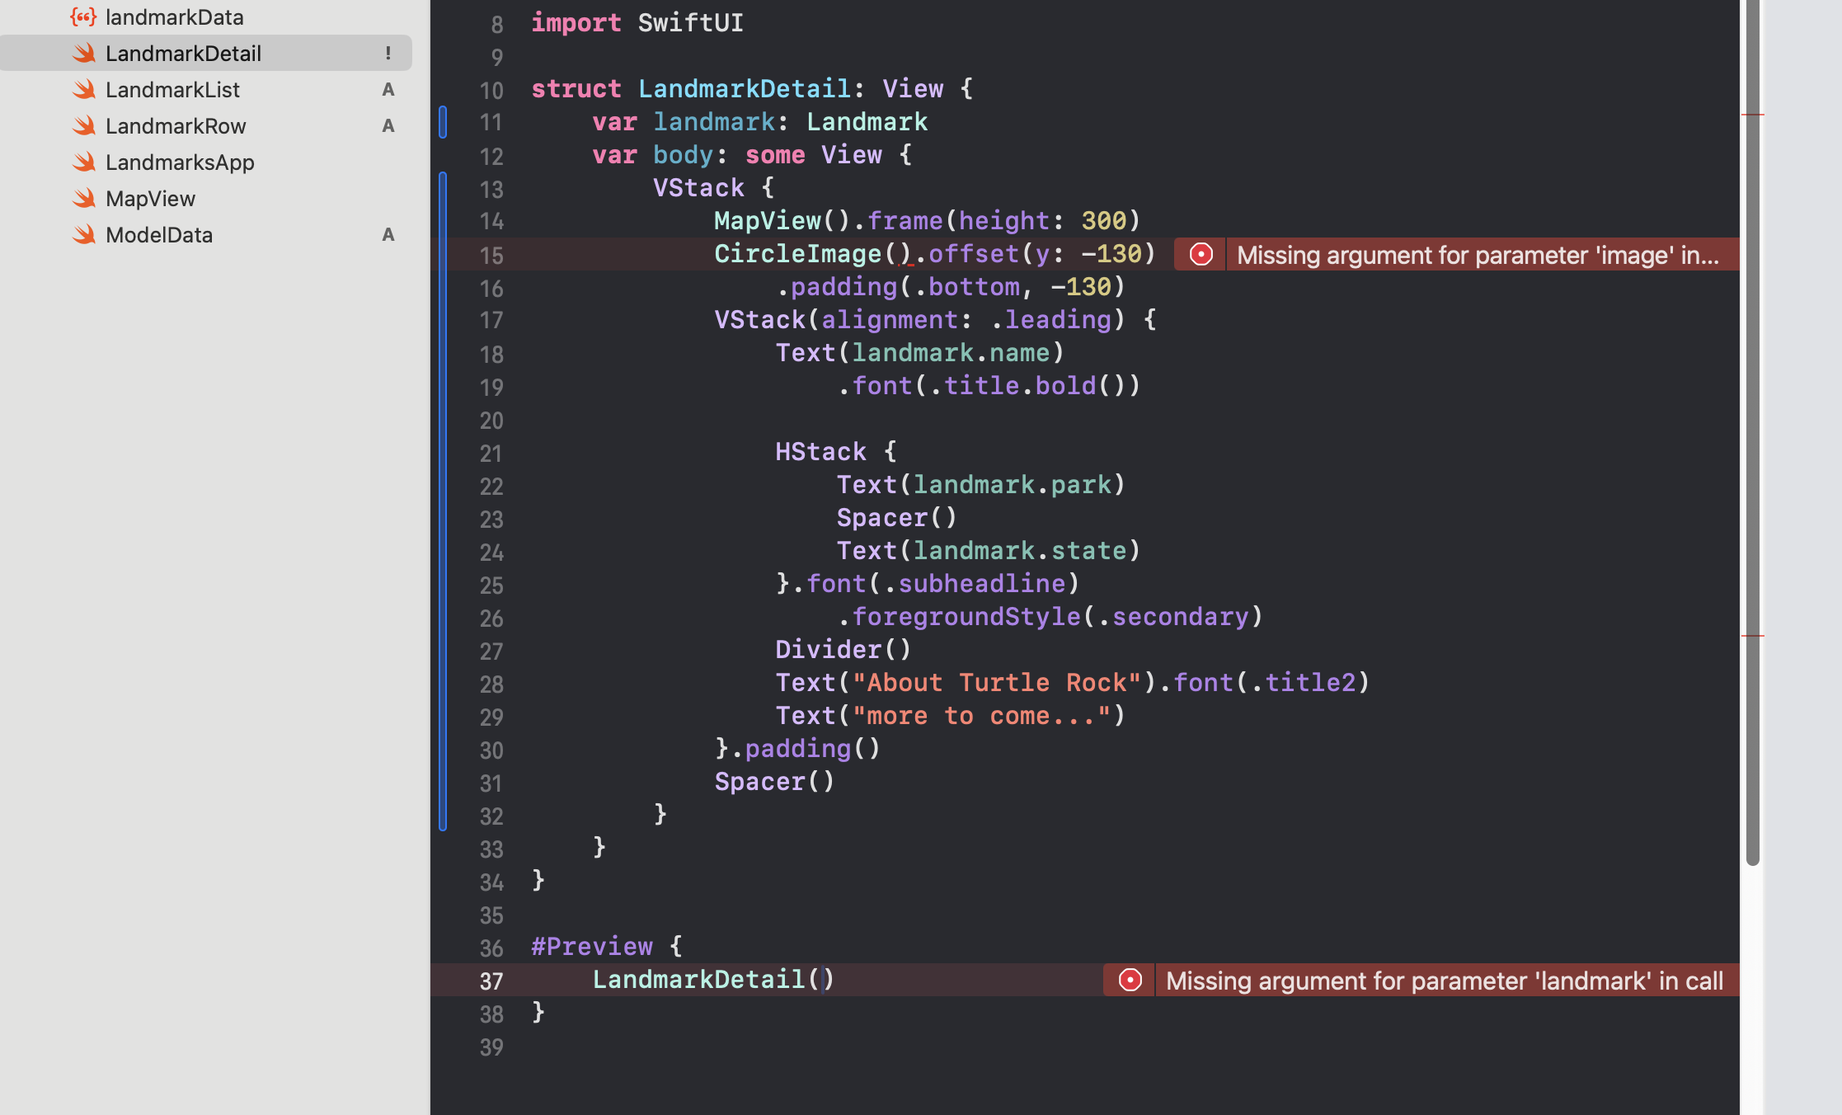Expand the 'Missing argument for parameter image' error

(x=1478, y=255)
